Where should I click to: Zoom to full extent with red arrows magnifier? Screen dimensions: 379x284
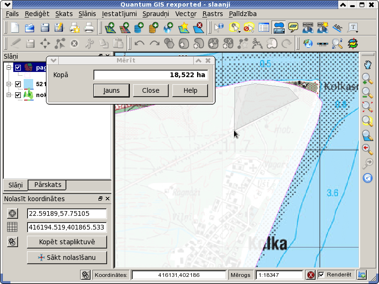click(368, 107)
